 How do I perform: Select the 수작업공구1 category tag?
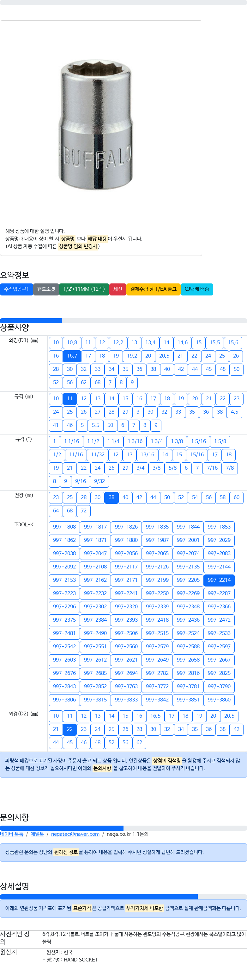tap(16, 289)
